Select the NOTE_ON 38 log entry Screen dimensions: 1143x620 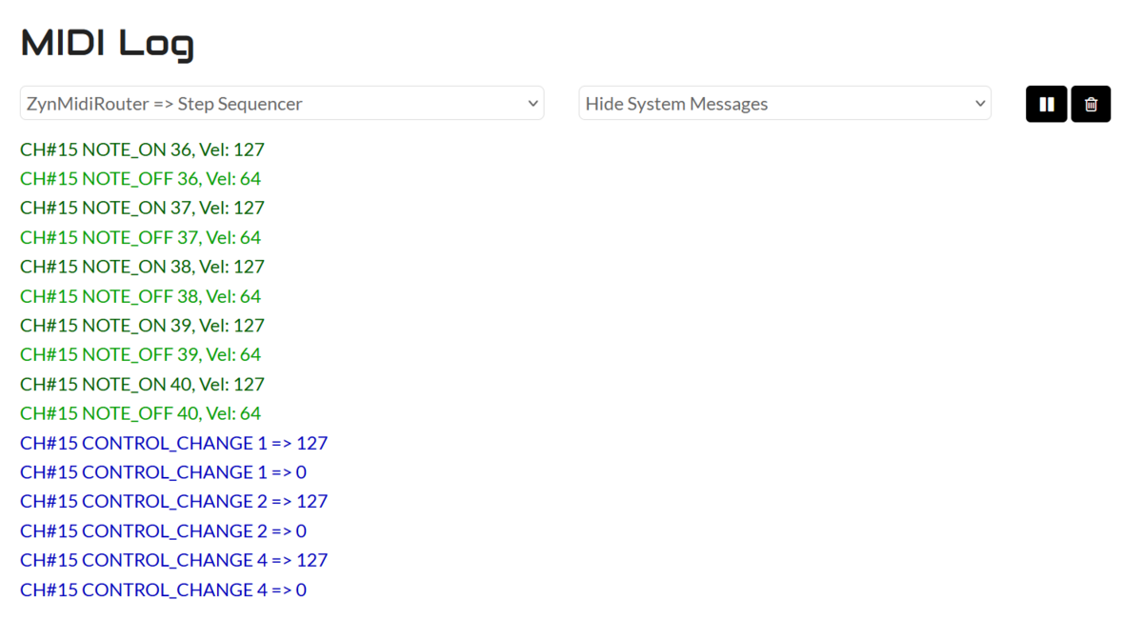pyautogui.click(x=142, y=267)
